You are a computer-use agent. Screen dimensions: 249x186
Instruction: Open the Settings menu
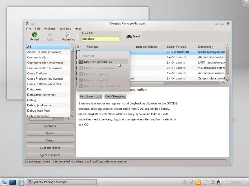(x=65, y=29)
